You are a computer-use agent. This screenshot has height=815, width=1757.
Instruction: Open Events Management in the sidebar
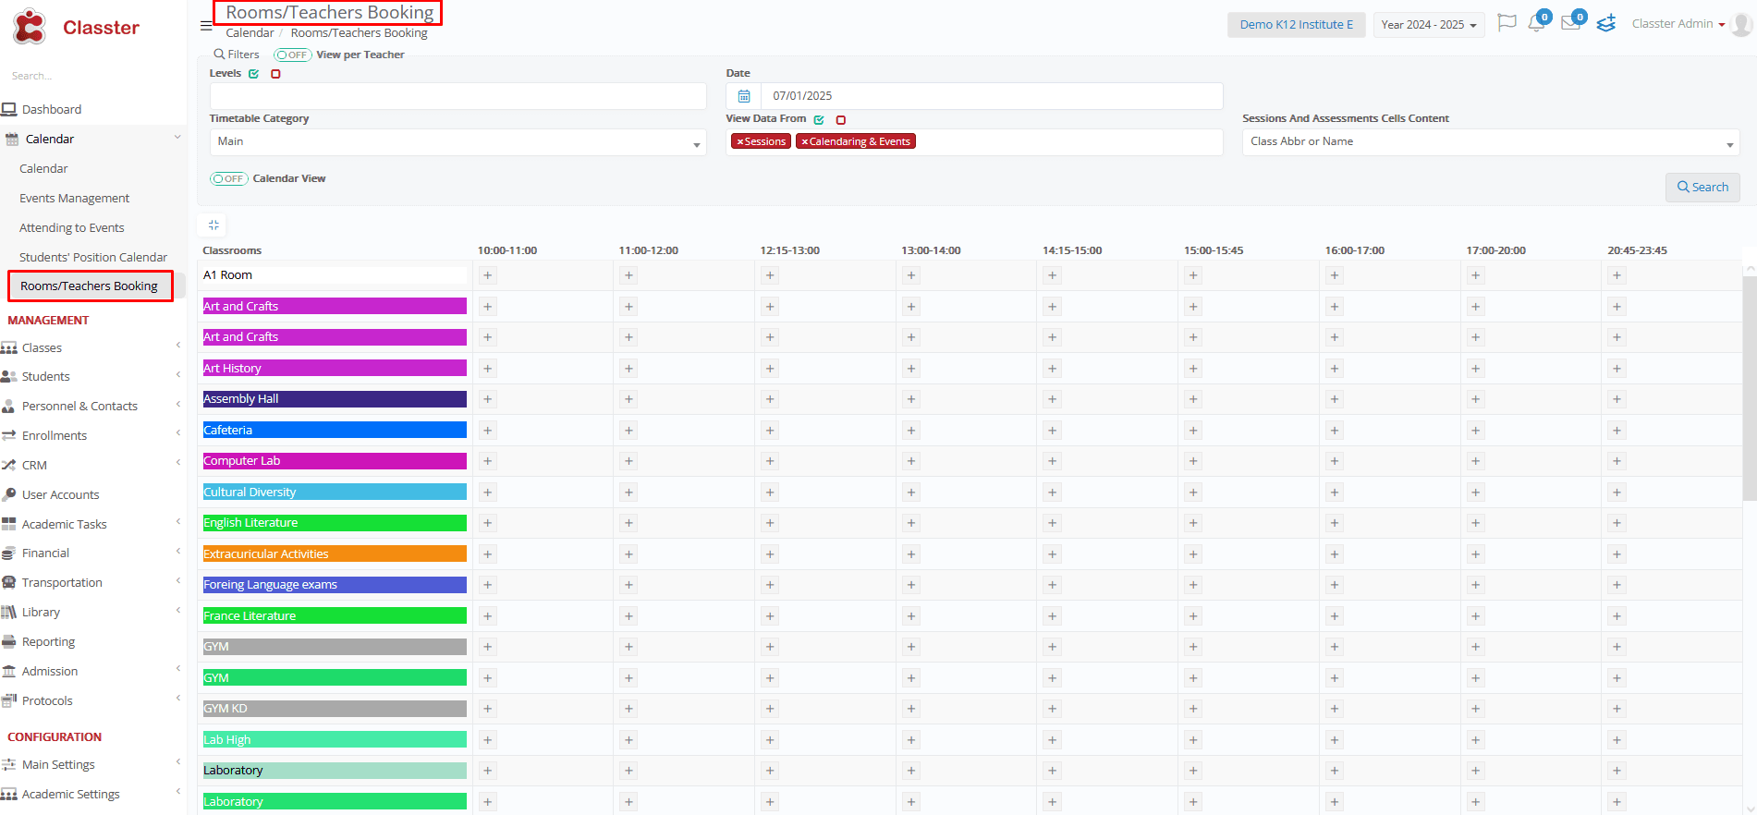tap(74, 198)
